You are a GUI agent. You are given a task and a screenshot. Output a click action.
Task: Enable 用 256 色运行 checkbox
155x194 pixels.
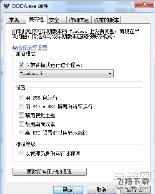click(21, 98)
